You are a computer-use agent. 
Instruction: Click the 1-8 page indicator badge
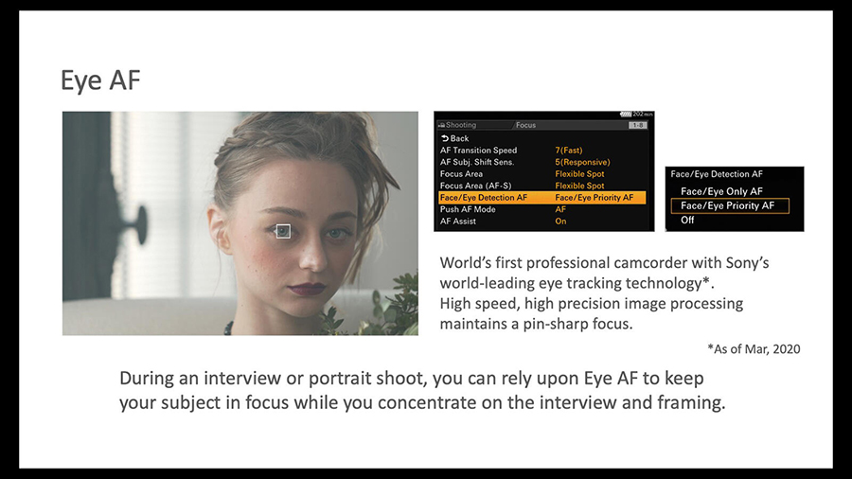tap(638, 125)
